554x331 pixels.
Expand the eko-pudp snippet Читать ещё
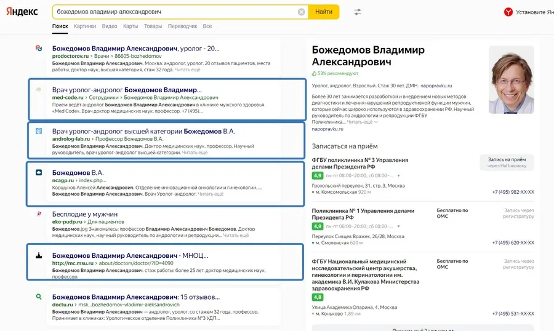click(x=236, y=235)
